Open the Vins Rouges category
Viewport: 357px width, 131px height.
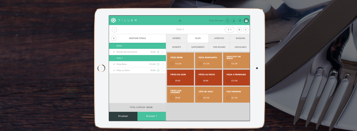pos(219,47)
